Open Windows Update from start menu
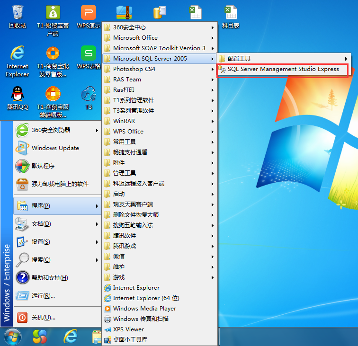This screenshot has height=346, width=358. tap(55, 148)
